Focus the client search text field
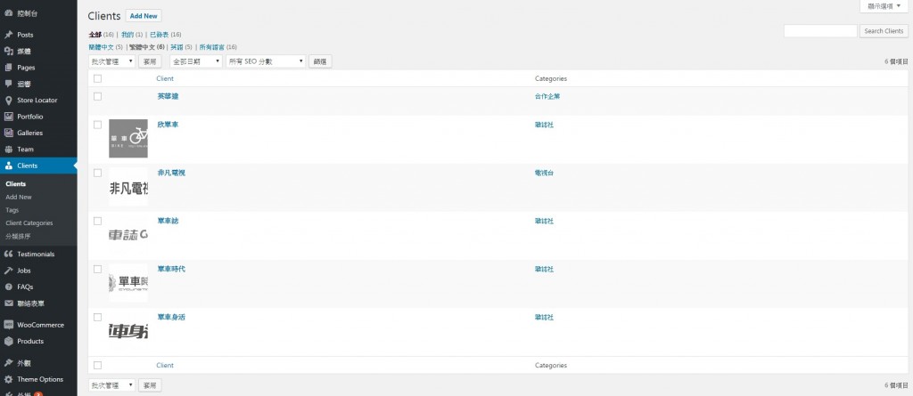The width and height of the screenshot is (913, 396). pyautogui.click(x=820, y=31)
